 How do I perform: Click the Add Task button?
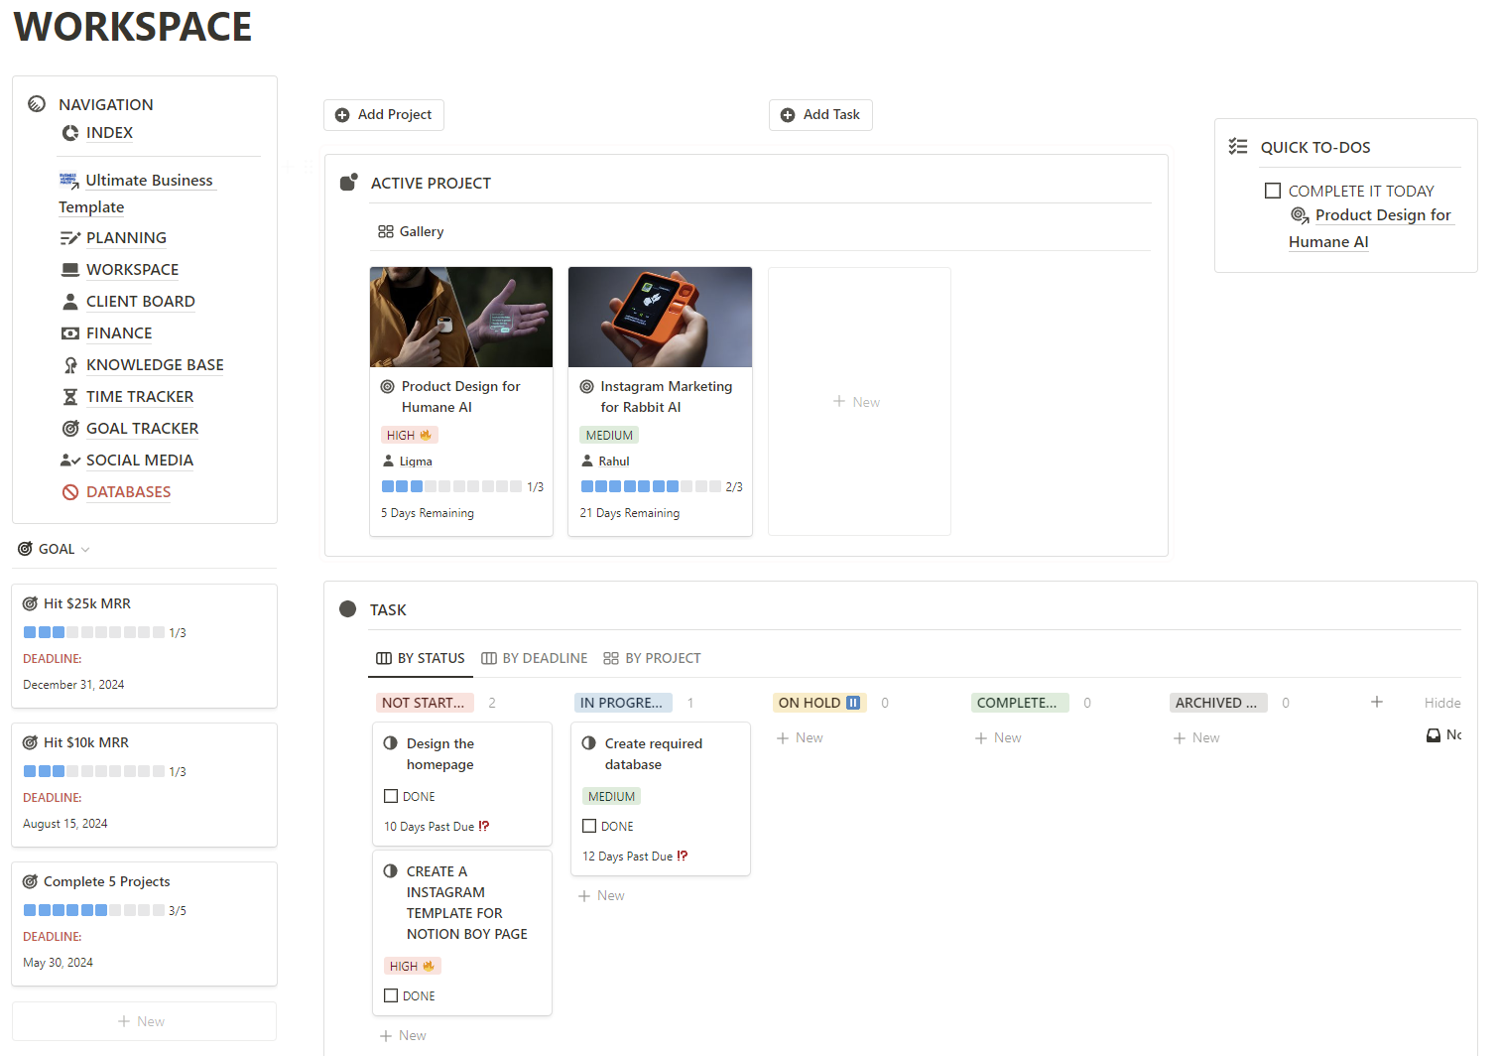820,115
